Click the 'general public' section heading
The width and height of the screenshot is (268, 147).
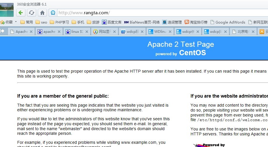click(x=63, y=96)
